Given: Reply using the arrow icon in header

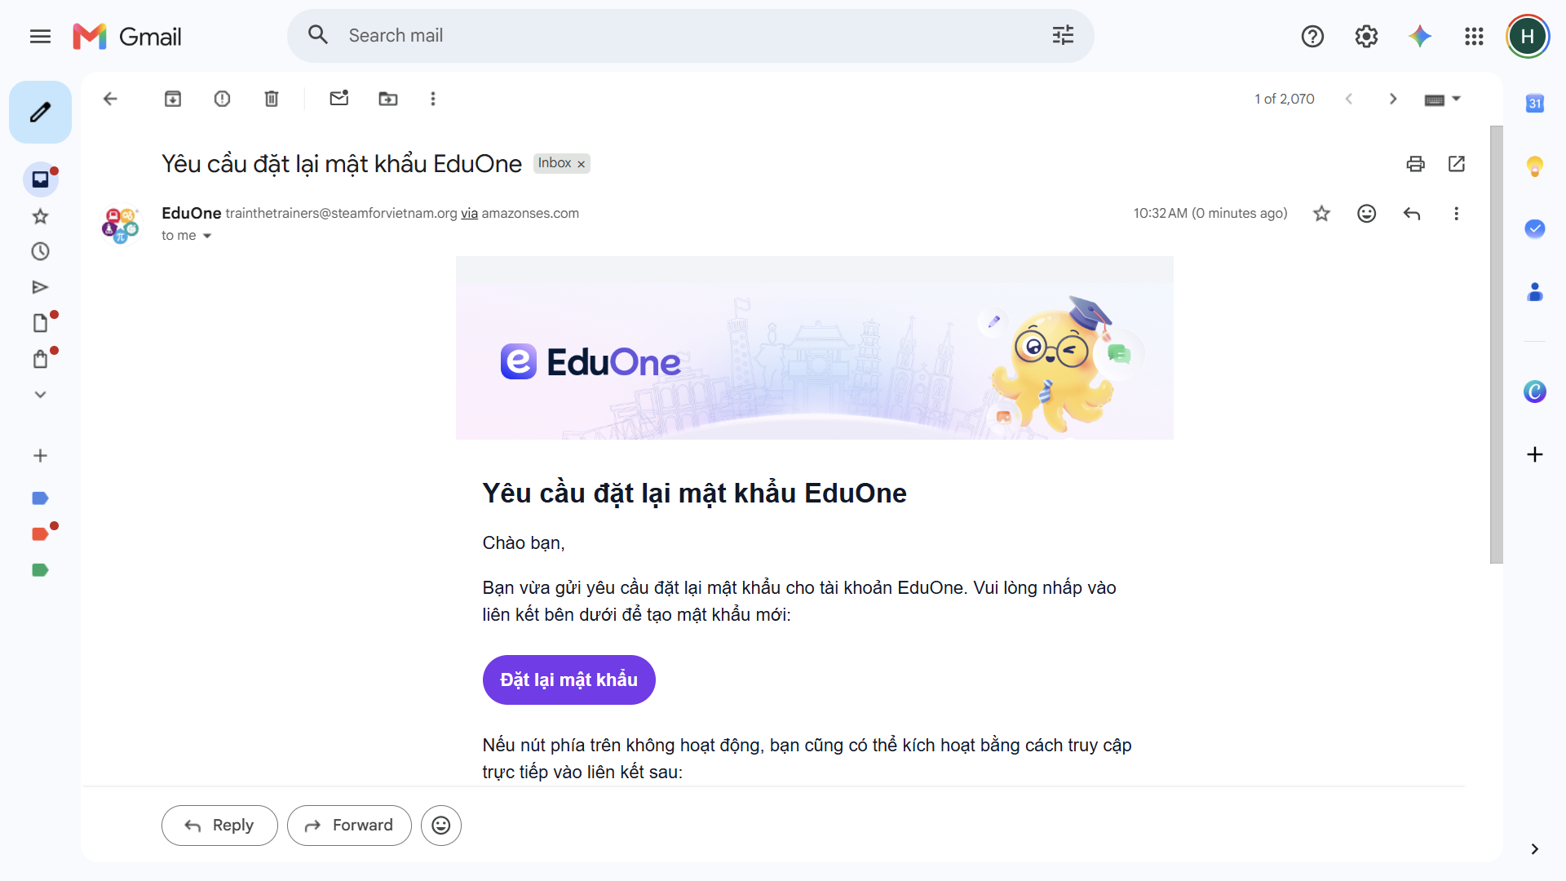Looking at the screenshot, I should 1412,214.
